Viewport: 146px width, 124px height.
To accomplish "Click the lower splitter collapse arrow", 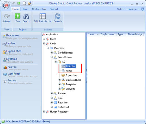I will (x=86, y=82).
